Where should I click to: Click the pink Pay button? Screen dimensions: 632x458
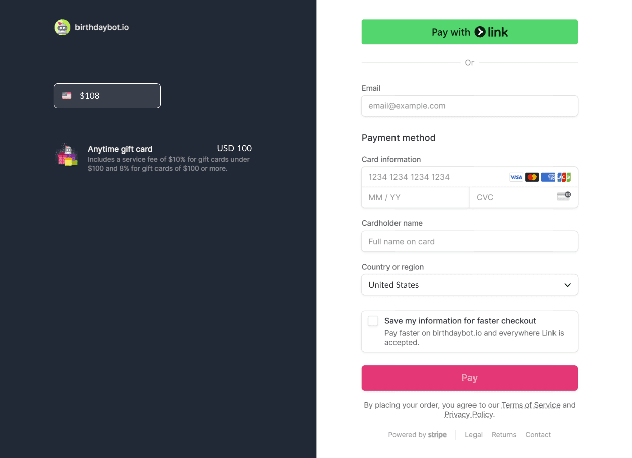point(469,378)
